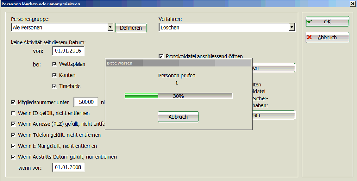
Task: Close the dialog with title bar X
Action: (352, 4)
